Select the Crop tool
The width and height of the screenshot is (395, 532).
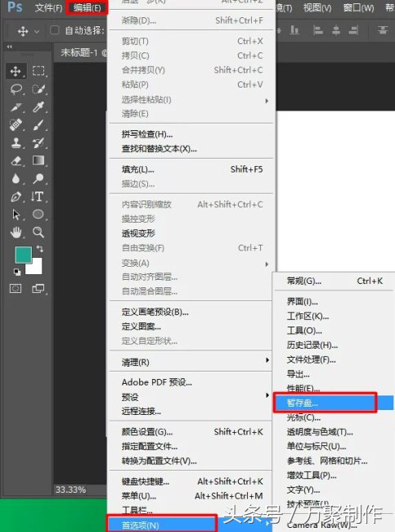tap(16, 107)
